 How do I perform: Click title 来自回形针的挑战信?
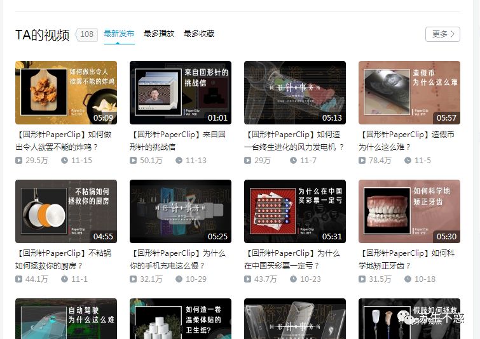(x=178, y=140)
